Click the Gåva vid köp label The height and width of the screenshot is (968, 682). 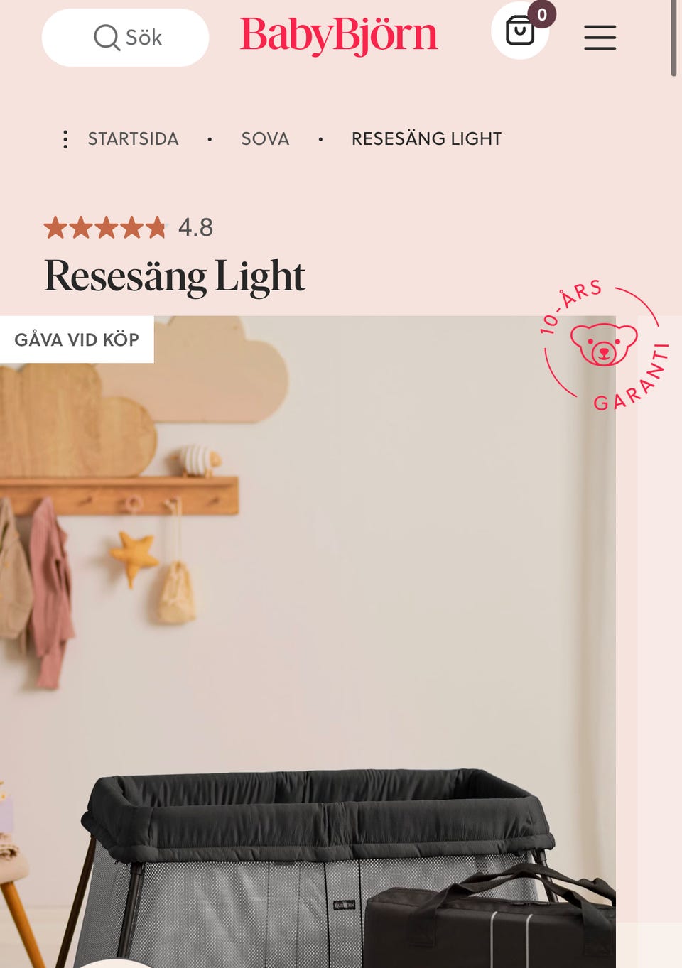(77, 339)
